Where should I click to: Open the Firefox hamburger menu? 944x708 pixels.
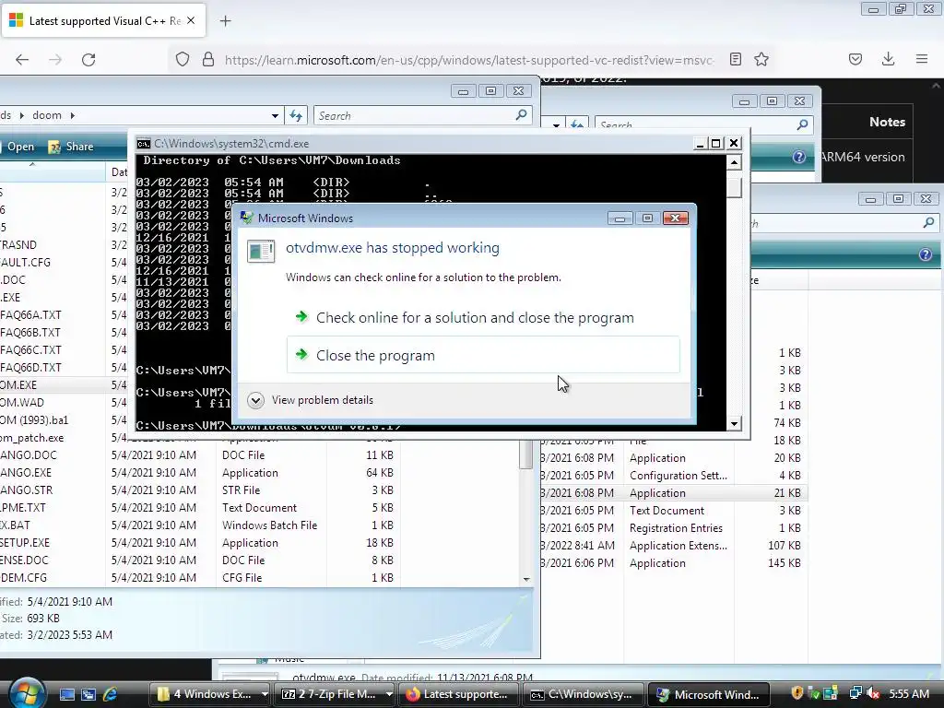(922, 59)
